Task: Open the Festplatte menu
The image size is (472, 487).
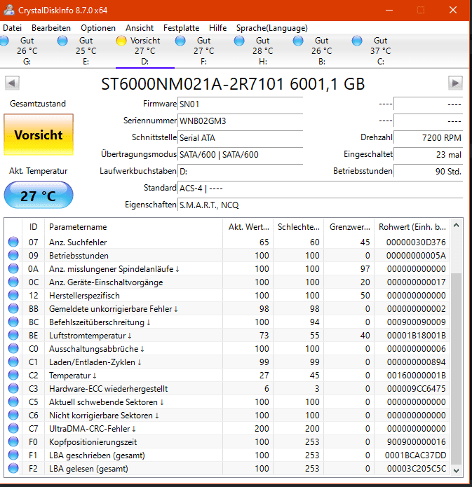Action: [181, 28]
